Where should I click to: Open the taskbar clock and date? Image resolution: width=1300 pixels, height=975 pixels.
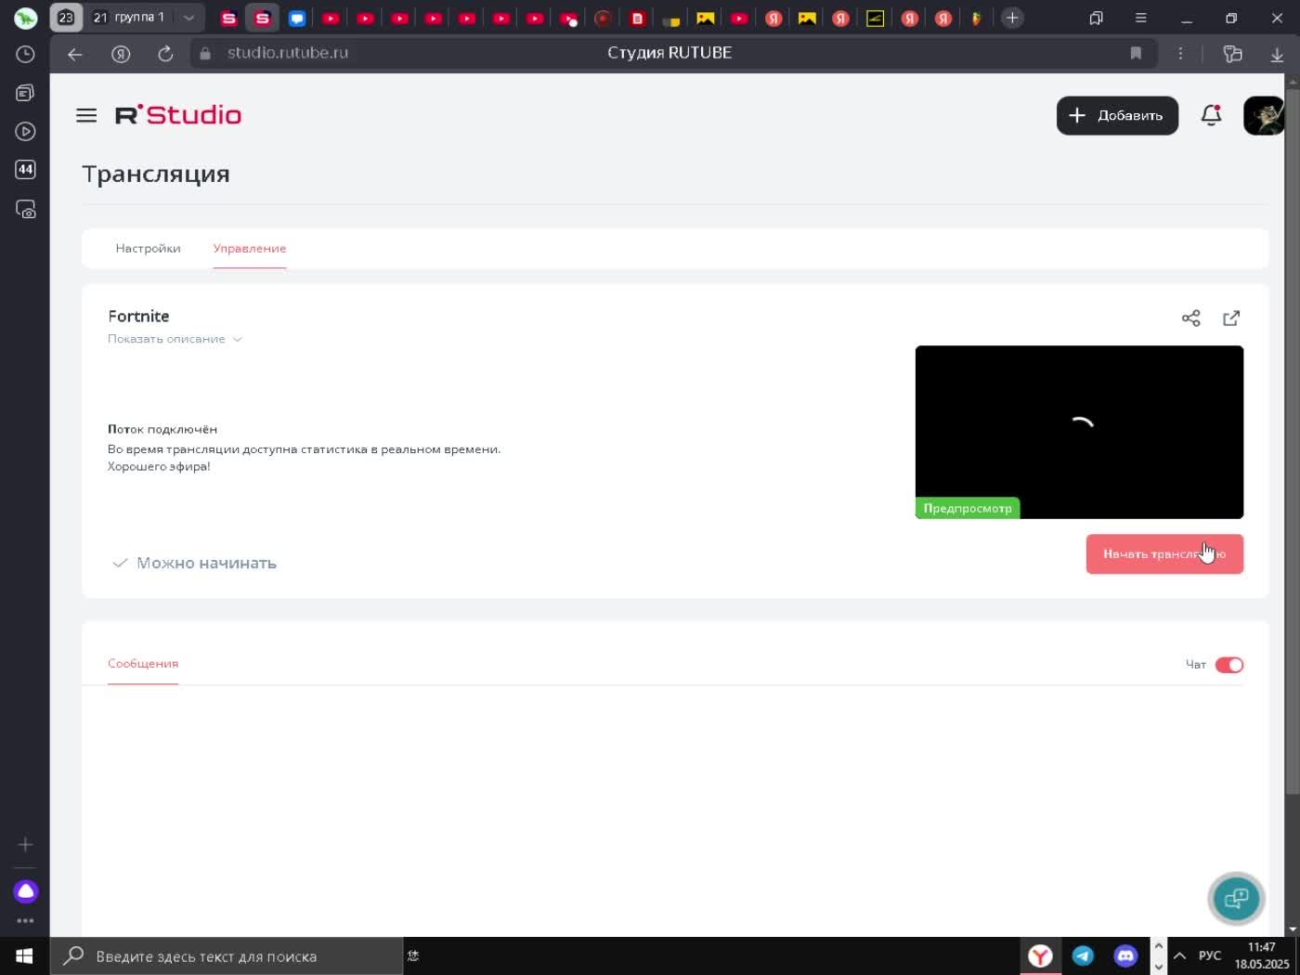(x=1261, y=955)
